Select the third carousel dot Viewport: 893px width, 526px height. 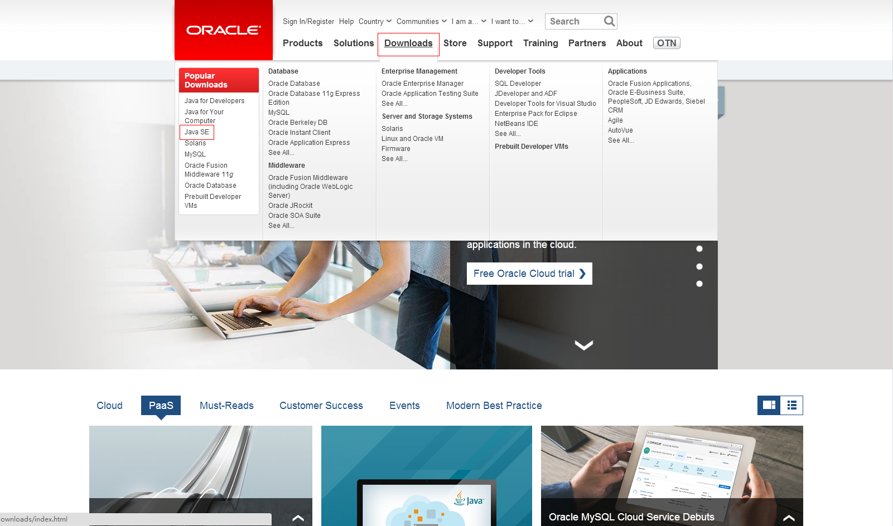coord(699,284)
